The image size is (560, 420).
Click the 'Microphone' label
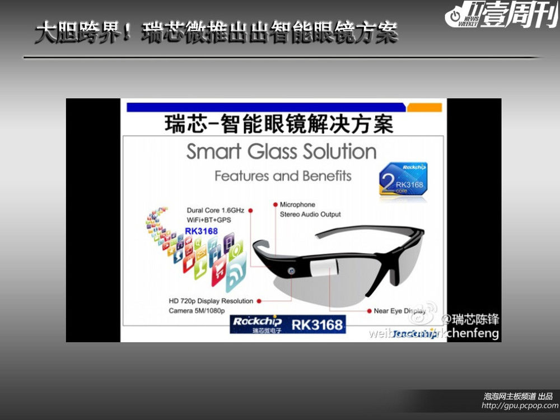coord(297,204)
